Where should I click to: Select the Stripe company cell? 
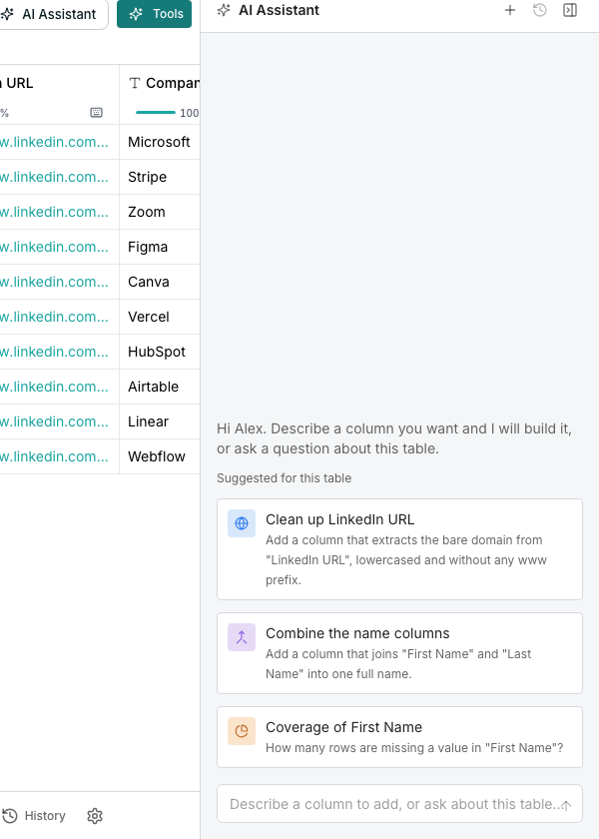point(160,177)
